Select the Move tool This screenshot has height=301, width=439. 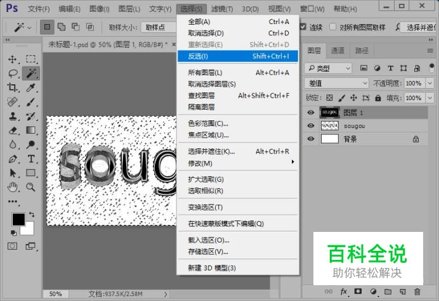[12, 59]
